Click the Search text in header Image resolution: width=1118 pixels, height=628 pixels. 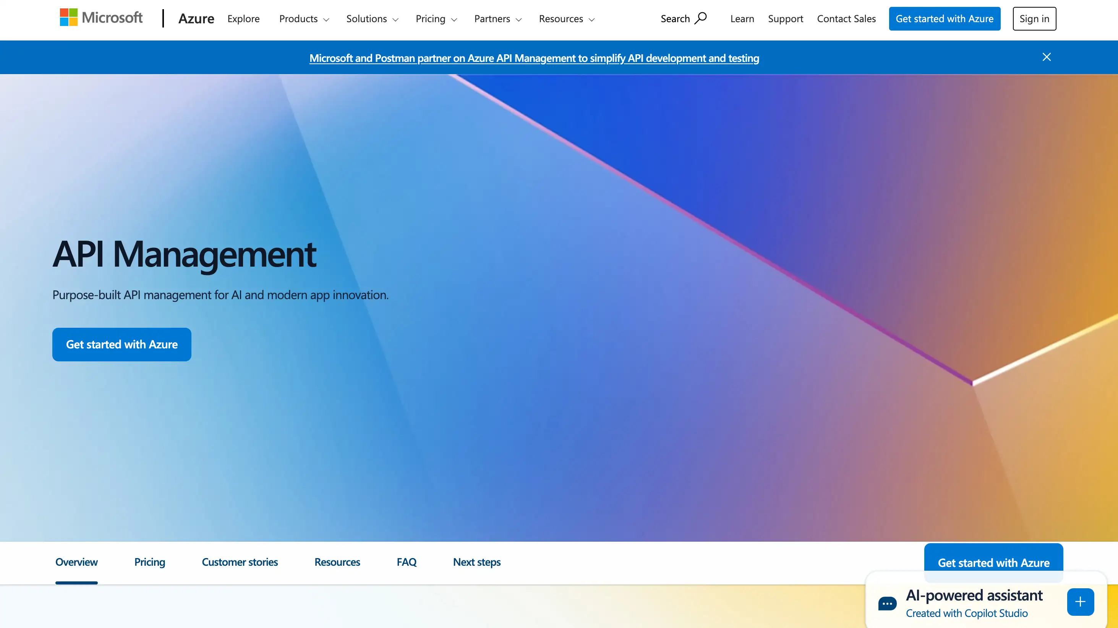coord(675,19)
